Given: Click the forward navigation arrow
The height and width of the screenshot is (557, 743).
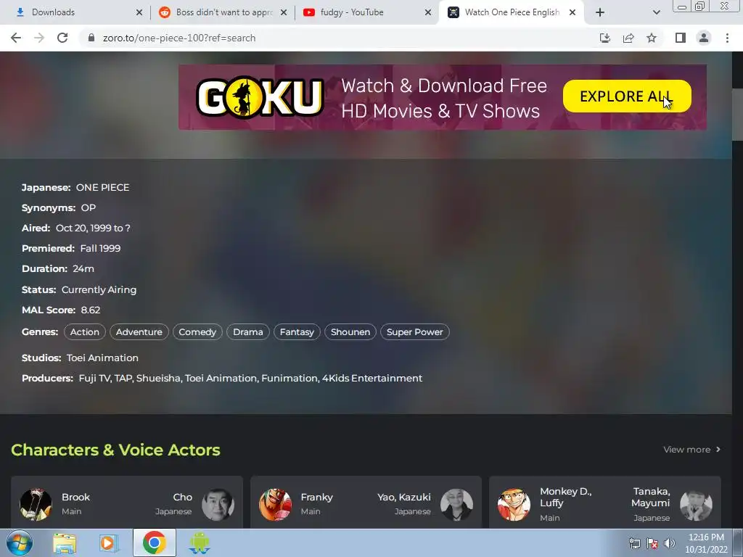Looking at the screenshot, I should [x=39, y=38].
